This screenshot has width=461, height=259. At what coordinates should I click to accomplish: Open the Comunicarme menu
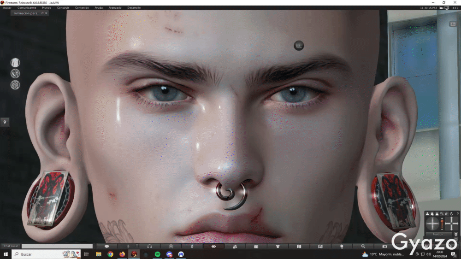click(27, 8)
